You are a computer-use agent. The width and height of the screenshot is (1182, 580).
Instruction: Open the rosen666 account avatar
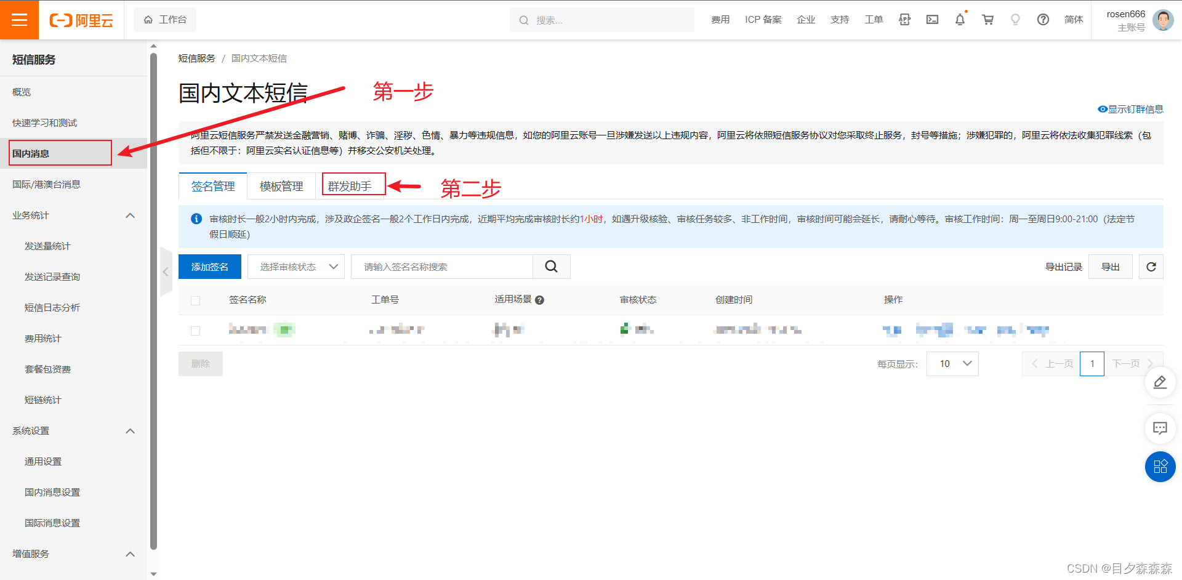1163,20
